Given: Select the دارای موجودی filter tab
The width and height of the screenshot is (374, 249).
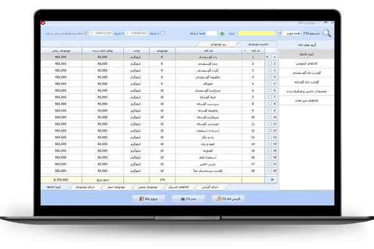Looking at the screenshot, I should tap(85, 187).
